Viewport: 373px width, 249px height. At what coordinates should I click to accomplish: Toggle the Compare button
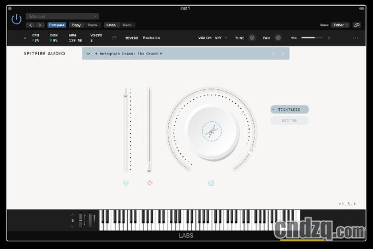57,25
